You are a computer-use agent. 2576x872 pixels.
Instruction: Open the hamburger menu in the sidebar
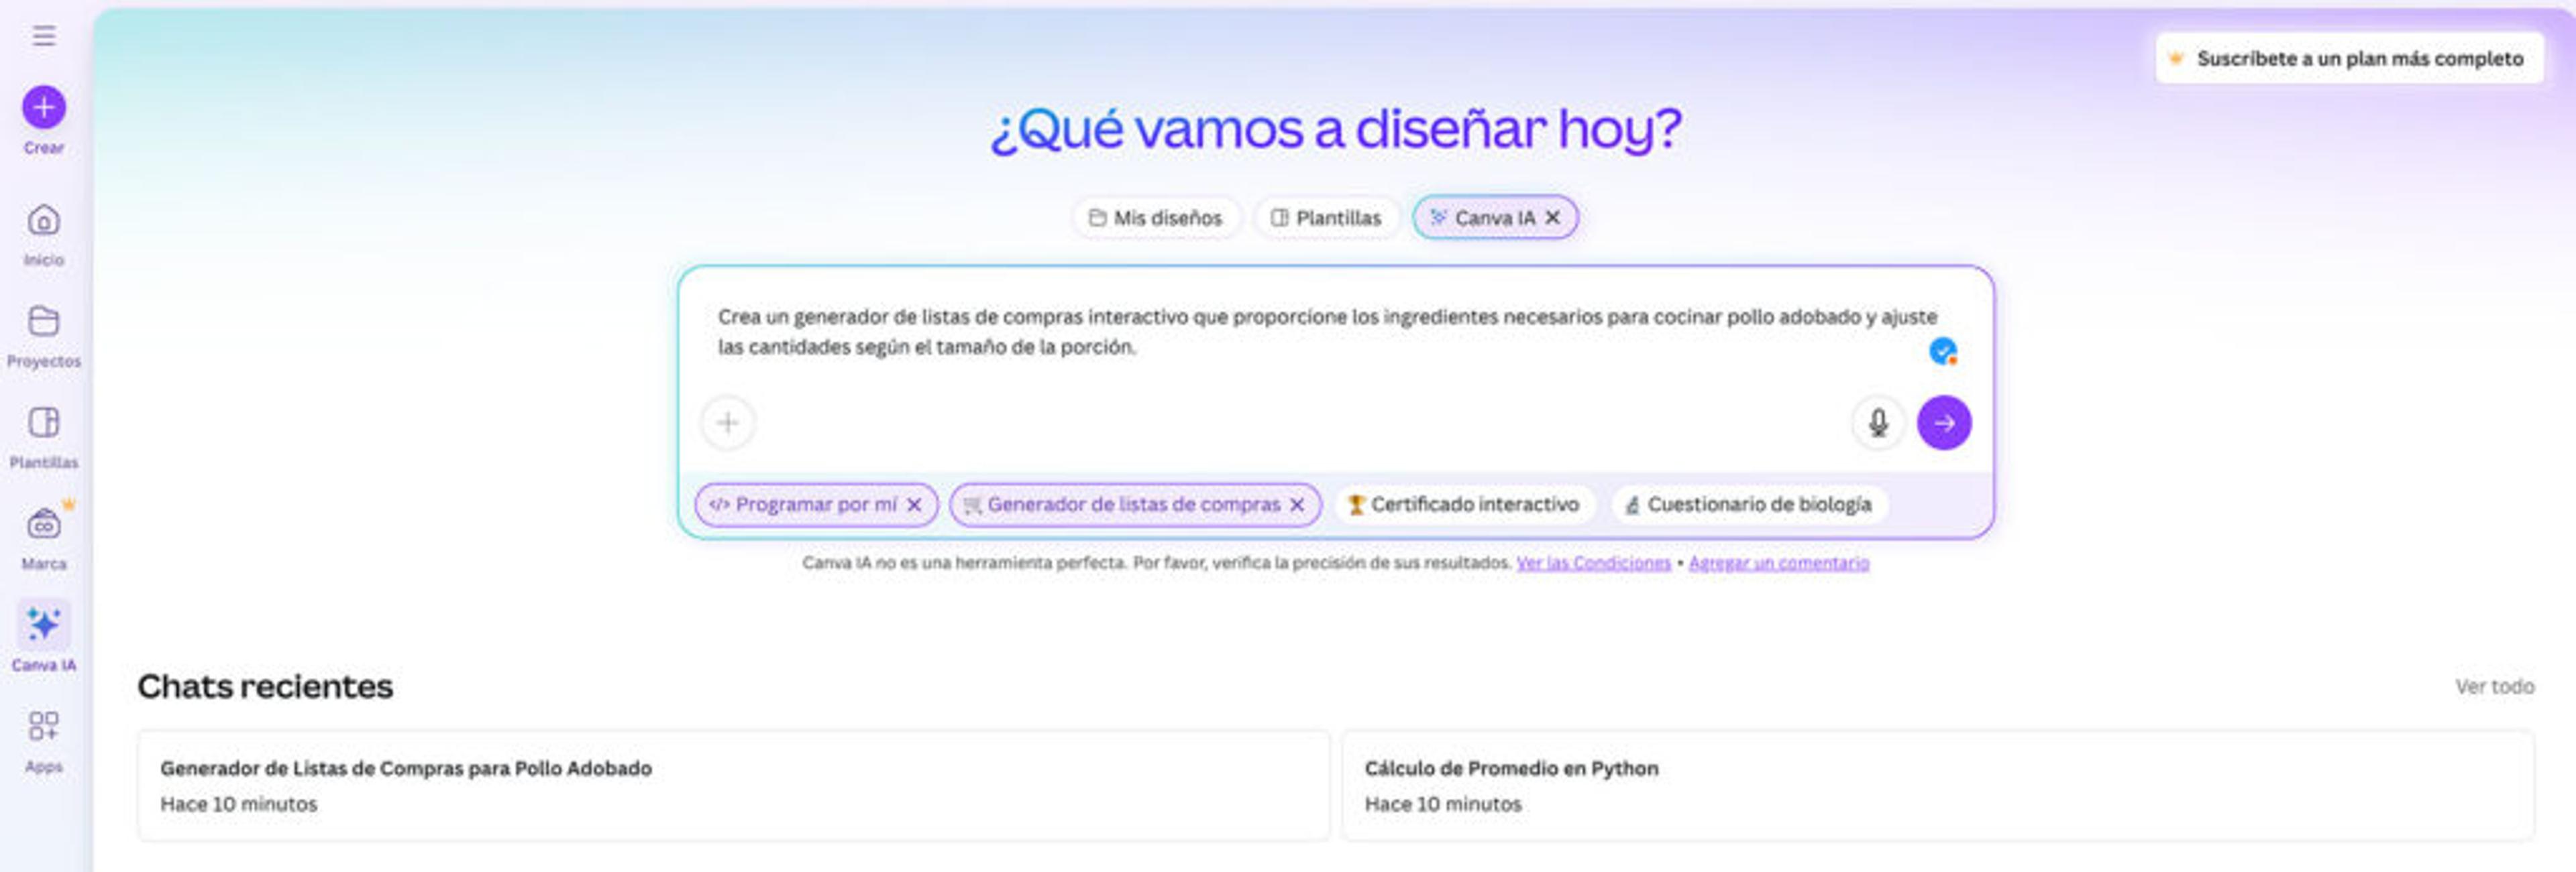43,36
